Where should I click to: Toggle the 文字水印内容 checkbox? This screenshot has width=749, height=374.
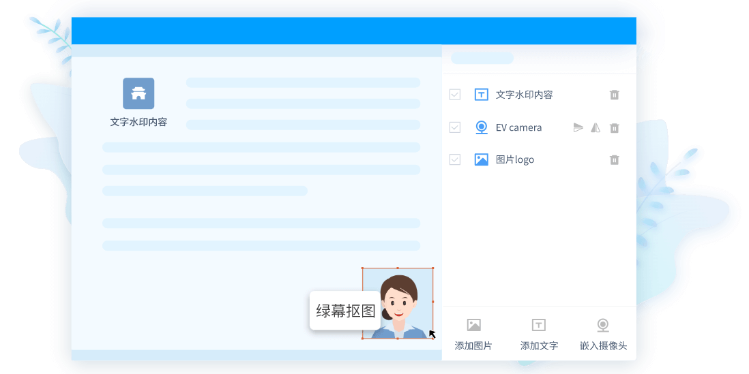click(x=455, y=95)
